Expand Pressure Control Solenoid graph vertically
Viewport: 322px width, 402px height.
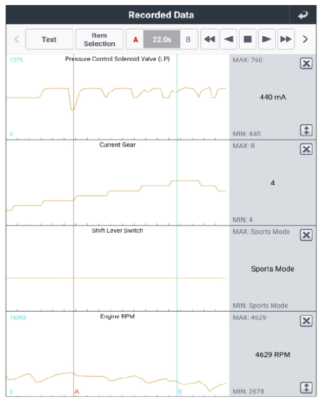pyautogui.click(x=306, y=130)
